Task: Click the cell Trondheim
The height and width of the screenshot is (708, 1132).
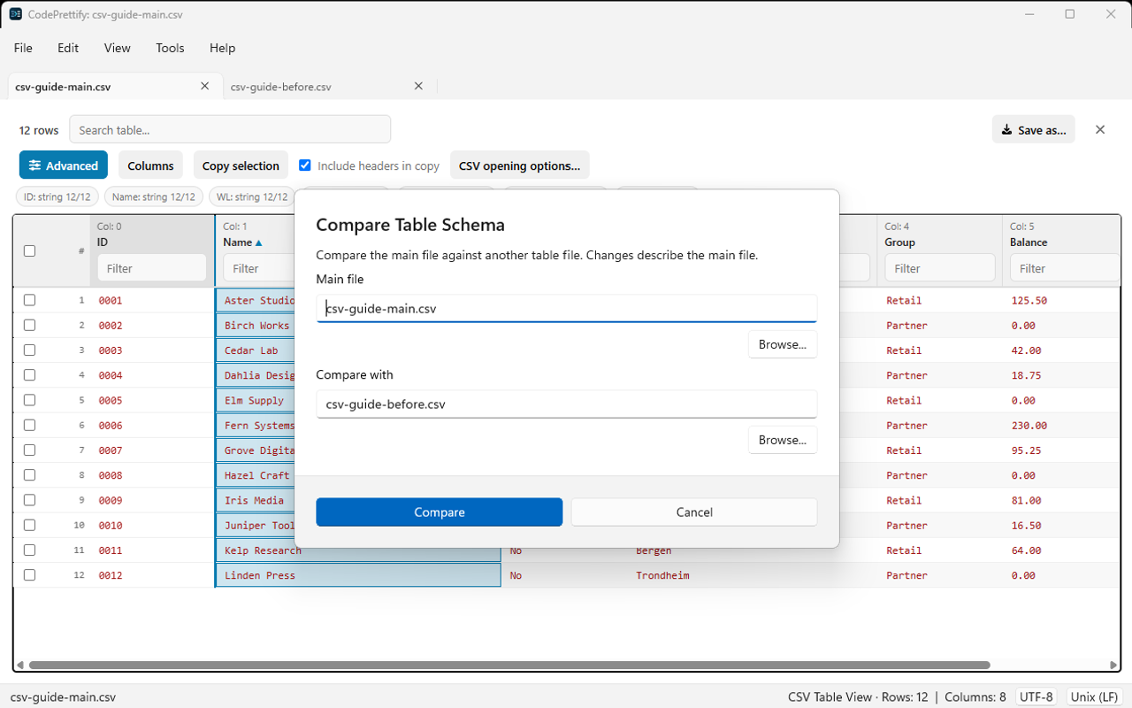Action: pyautogui.click(x=662, y=575)
